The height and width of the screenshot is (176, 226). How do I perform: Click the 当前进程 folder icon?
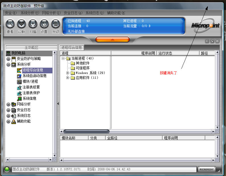pos(68,59)
